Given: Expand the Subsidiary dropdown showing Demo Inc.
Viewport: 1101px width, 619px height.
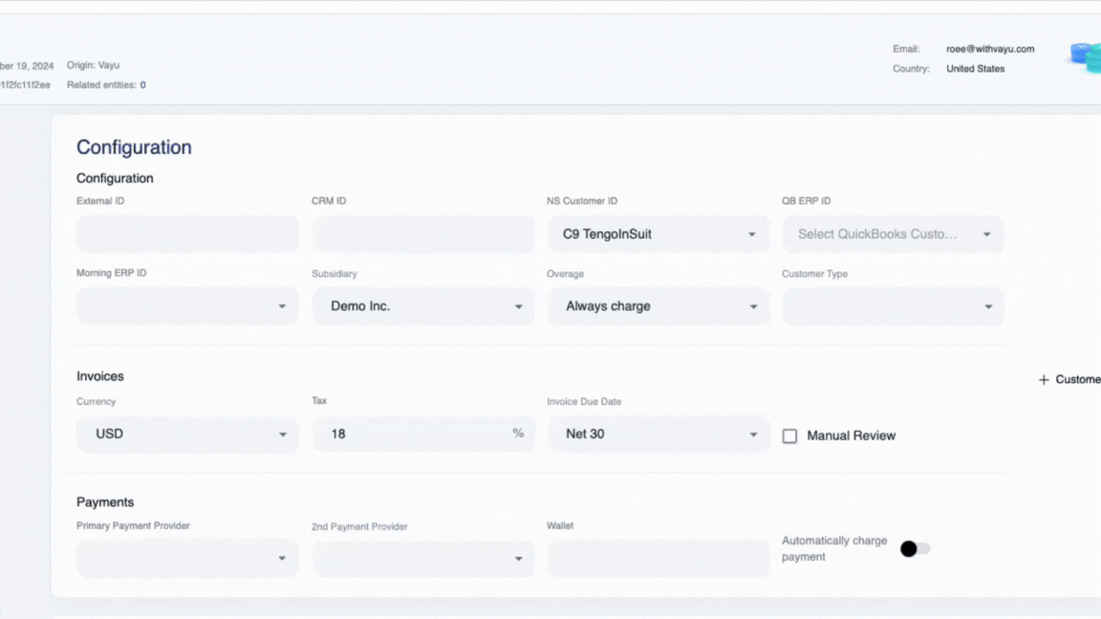Looking at the screenshot, I should (x=422, y=306).
